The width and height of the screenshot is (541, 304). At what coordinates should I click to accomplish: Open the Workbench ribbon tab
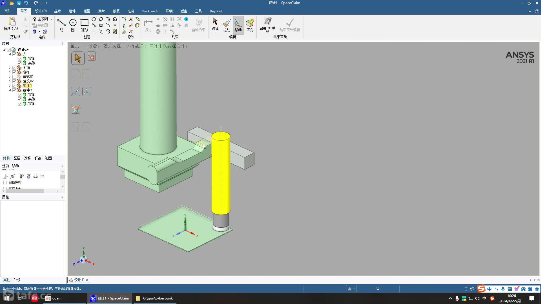150,11
